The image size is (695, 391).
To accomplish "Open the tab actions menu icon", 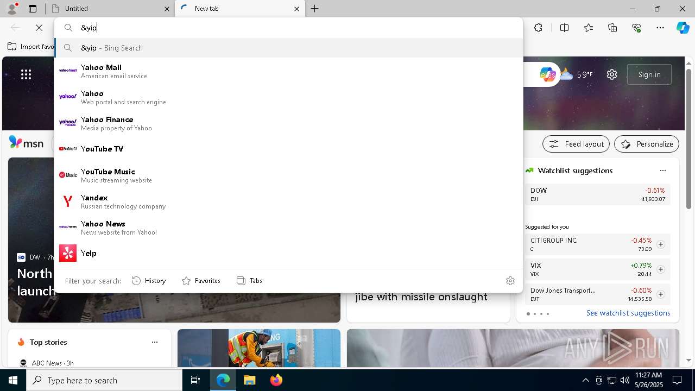I will (x=33, y=9).
